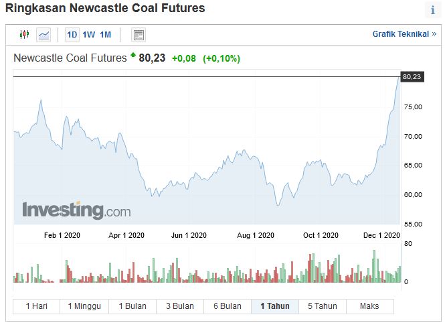The image size is (445, 327).
Task: Choose the 3 Bulan range
Action: 180,306
